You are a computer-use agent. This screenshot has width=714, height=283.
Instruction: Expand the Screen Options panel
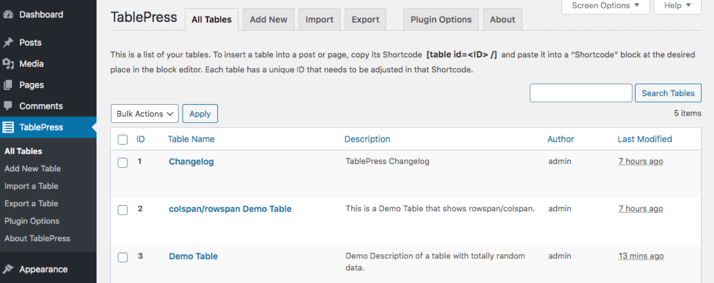(x=605, y=6)
